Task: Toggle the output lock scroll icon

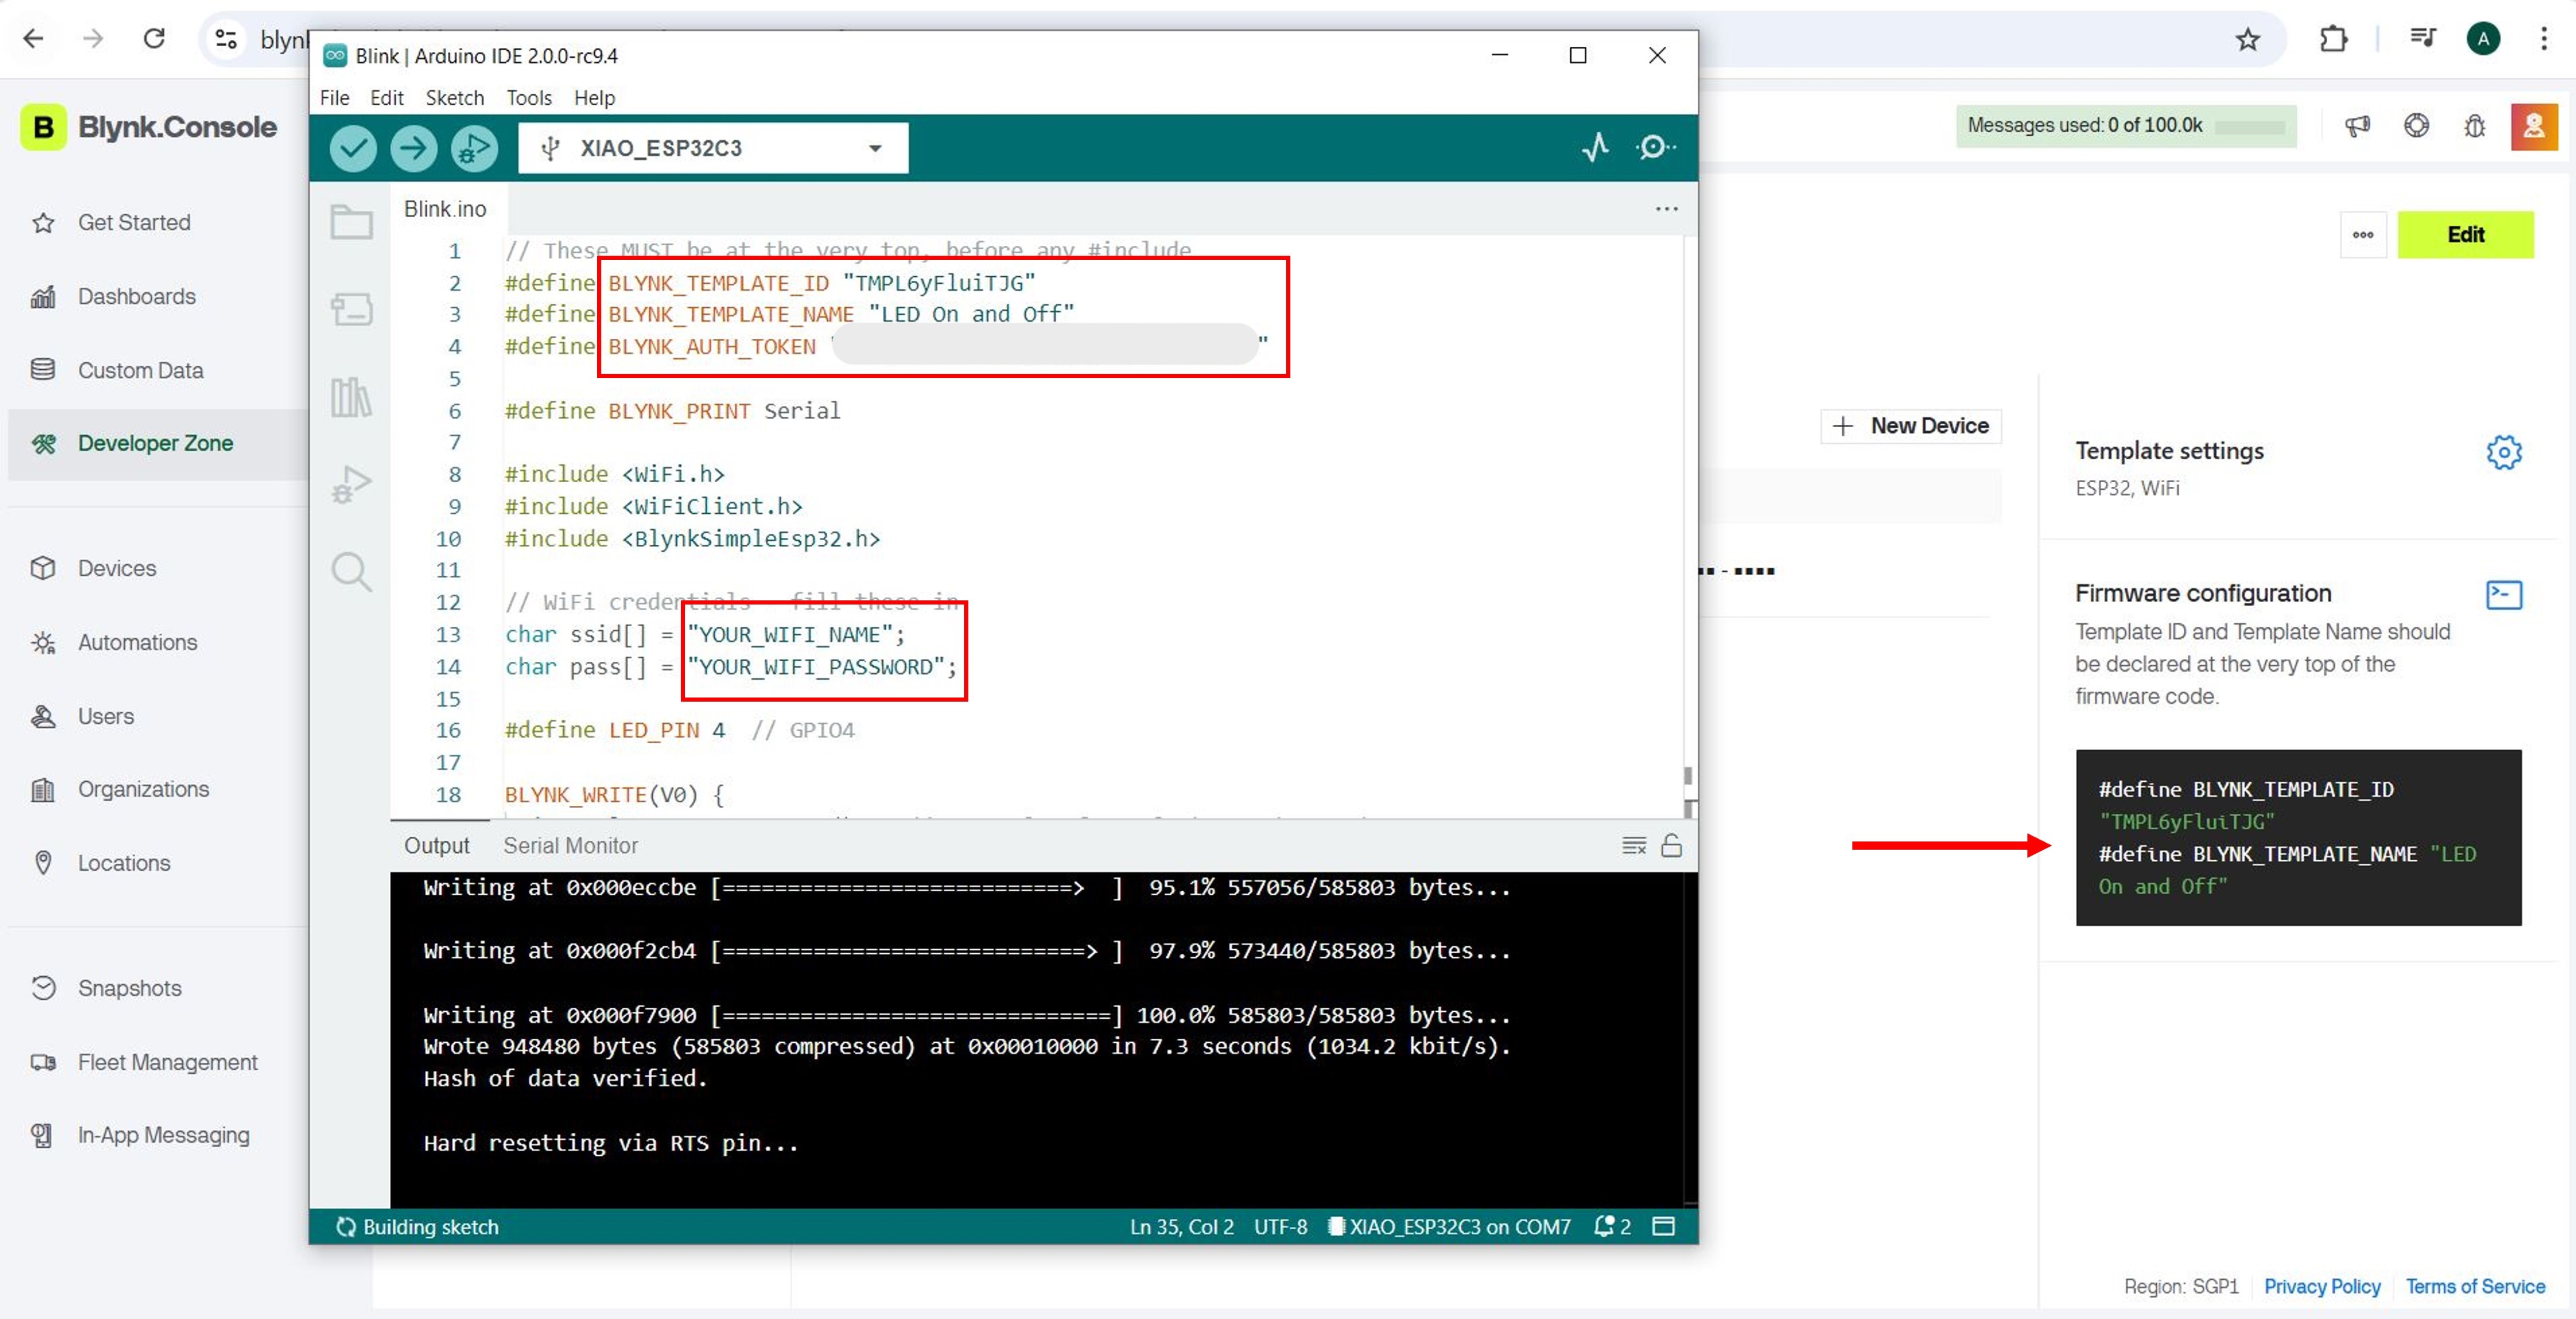Action: (1671, 846)
